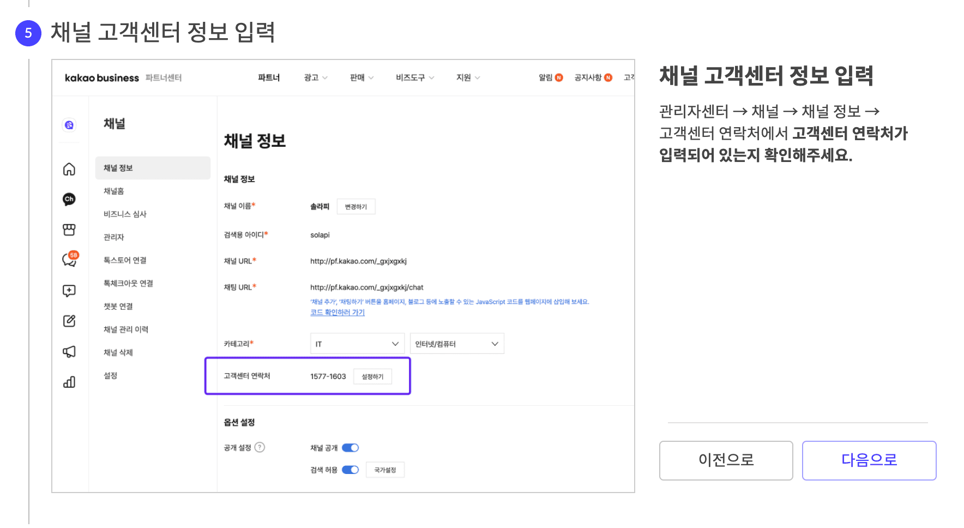Expand the 광고 menu

click(316, 77)
